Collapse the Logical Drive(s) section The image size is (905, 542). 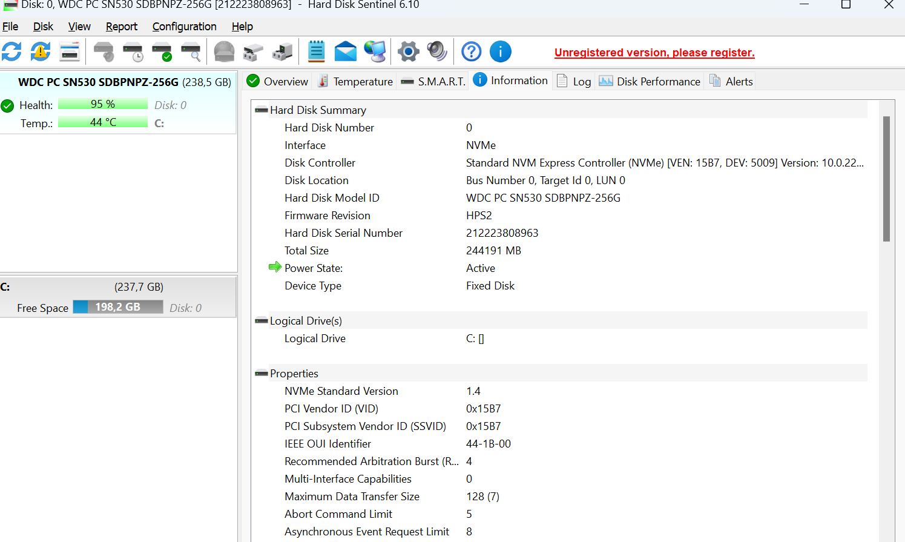click(262, 321)
